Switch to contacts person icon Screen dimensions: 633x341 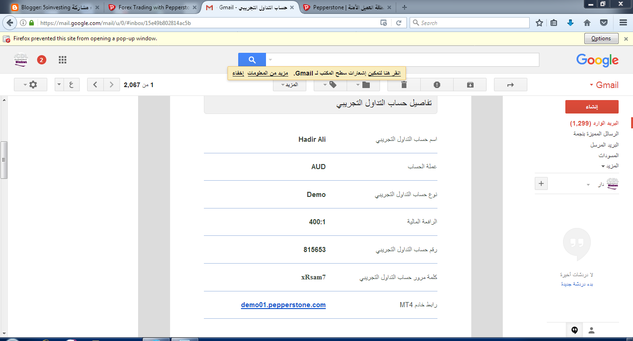click(592, 330)
